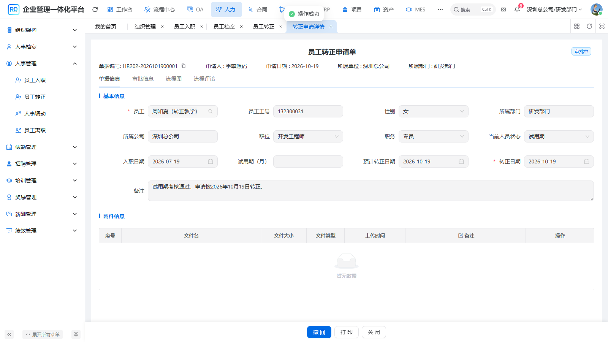Open the 职位 dropdown showing 开发工程师
This screenshot has height=342, width=608.
[x=308, y=136]
